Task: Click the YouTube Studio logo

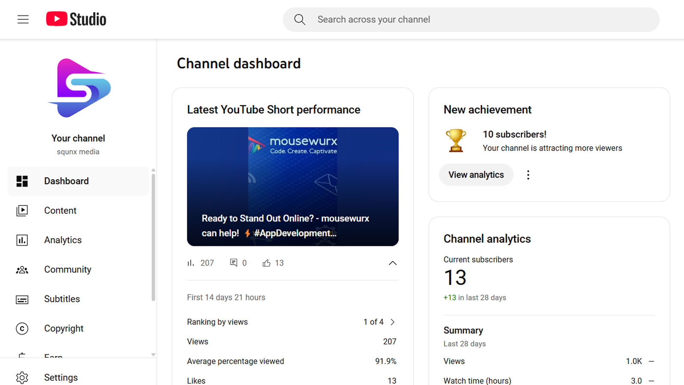Action: pos(76,19)
